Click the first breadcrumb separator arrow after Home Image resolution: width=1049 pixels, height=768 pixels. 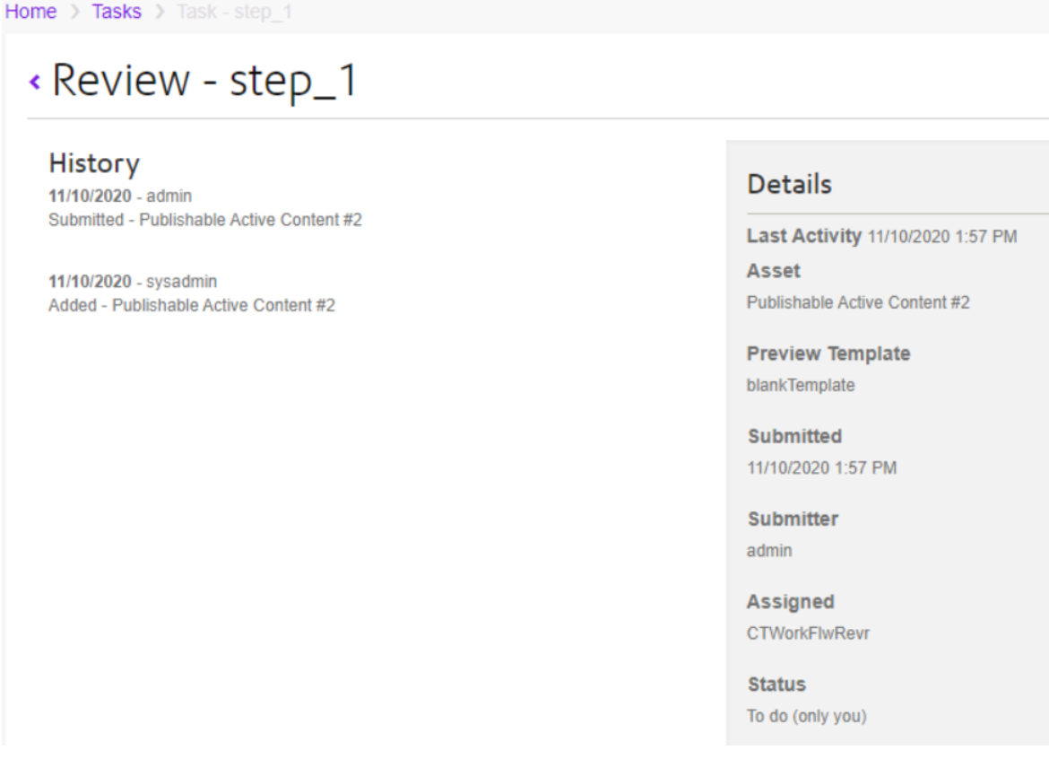click(75, 13)
